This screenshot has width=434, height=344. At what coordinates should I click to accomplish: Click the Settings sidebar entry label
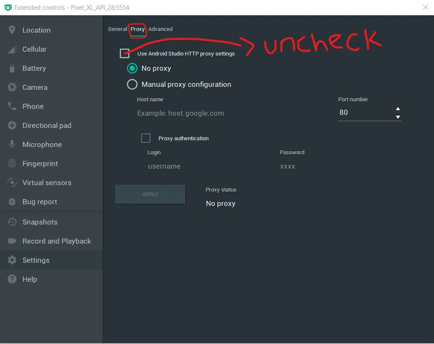pos(36,260)
